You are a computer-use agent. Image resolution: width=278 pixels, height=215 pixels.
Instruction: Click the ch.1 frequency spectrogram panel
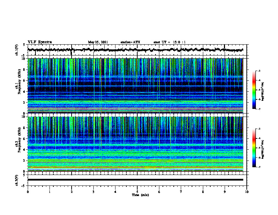[x=135, y=86]
